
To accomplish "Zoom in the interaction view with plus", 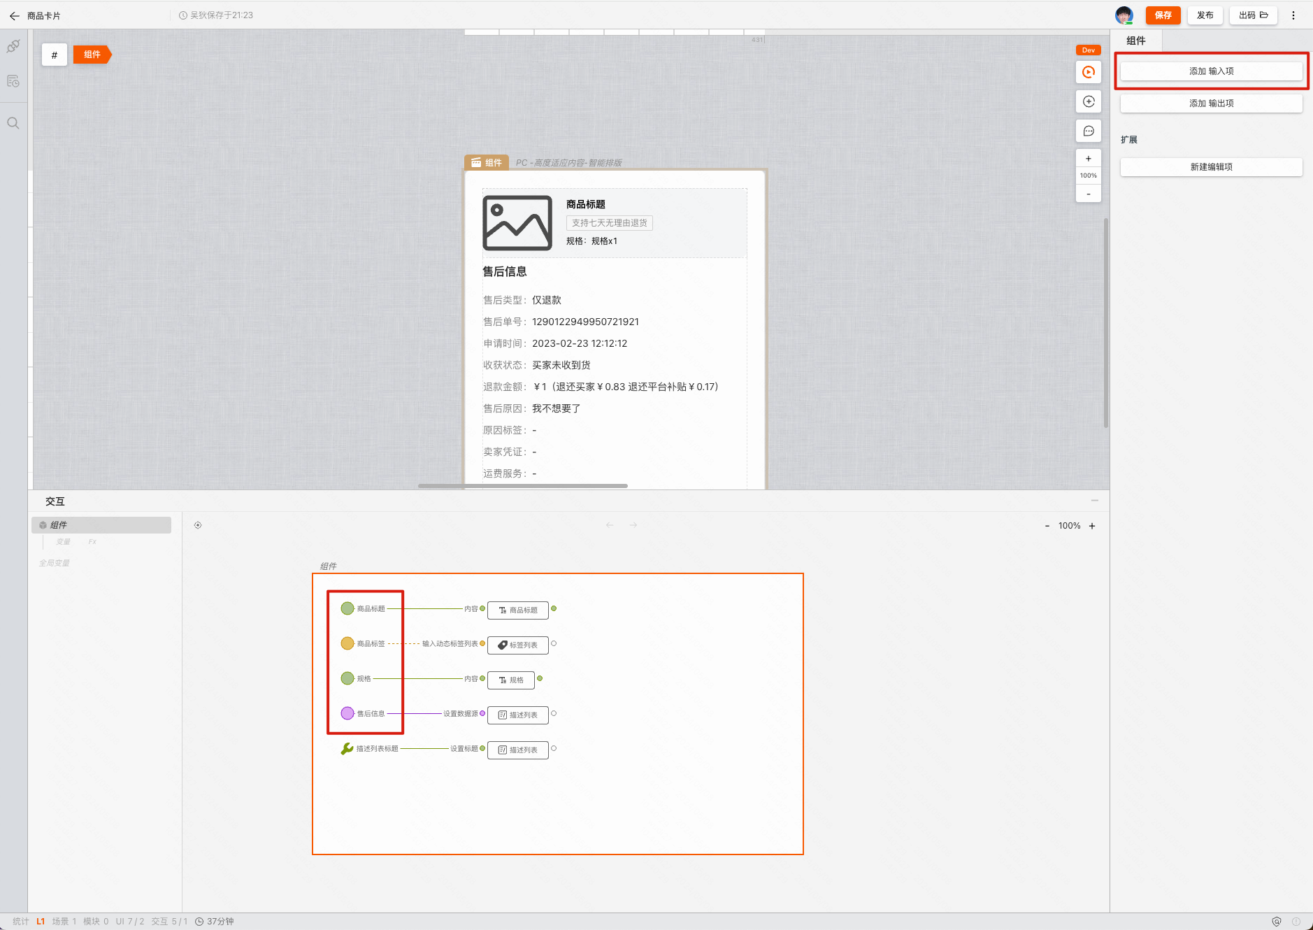I will pos(1092,526).
